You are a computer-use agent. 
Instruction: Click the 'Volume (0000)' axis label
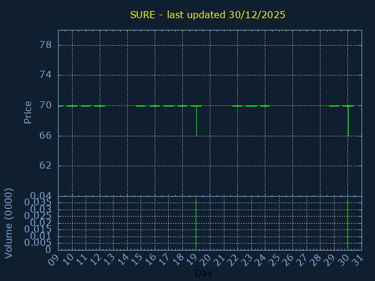point(9,223)
